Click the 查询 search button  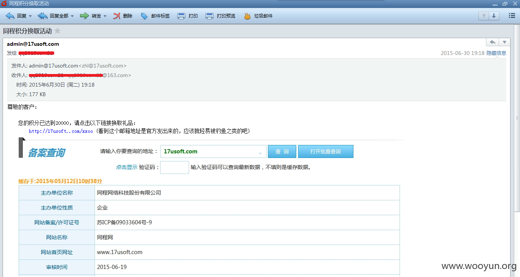282,151
